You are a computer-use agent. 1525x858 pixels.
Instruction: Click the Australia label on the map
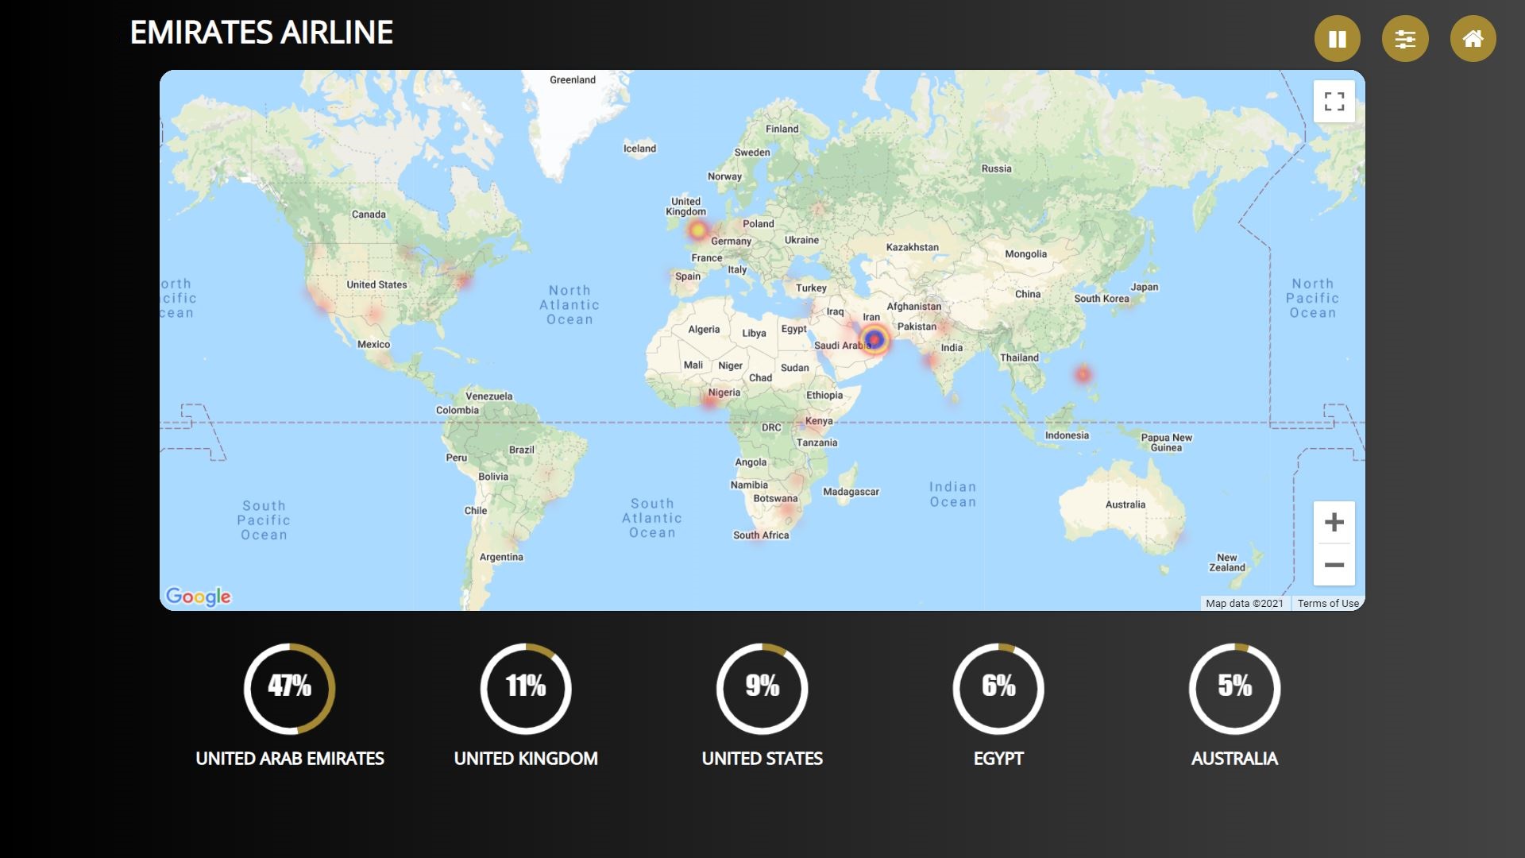[1125, 505]
